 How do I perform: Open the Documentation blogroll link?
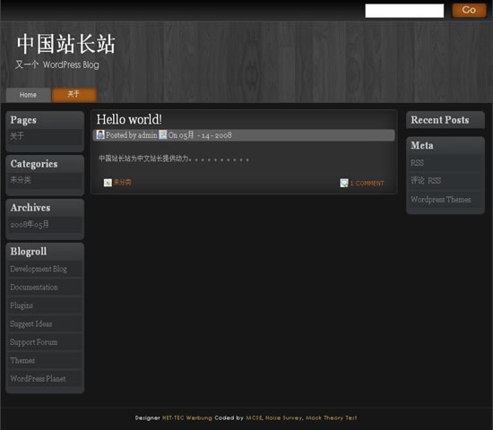pos(34,288)
